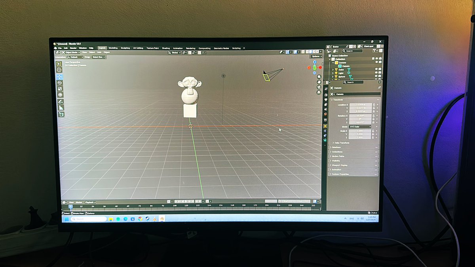
Task: Lock the Location X value
Action: (x=374, y=104)
